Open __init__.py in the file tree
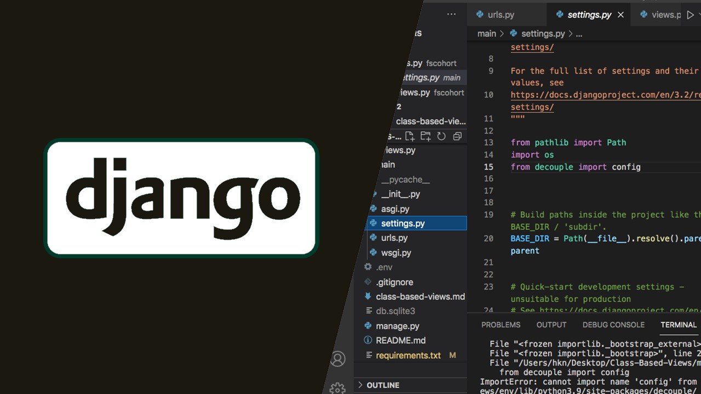Screen dimensions: 701x394 click(x=400, y=194)
